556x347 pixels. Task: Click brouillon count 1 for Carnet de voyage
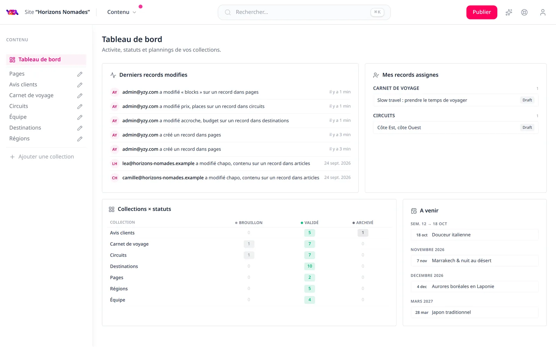(x=249, y=244)
